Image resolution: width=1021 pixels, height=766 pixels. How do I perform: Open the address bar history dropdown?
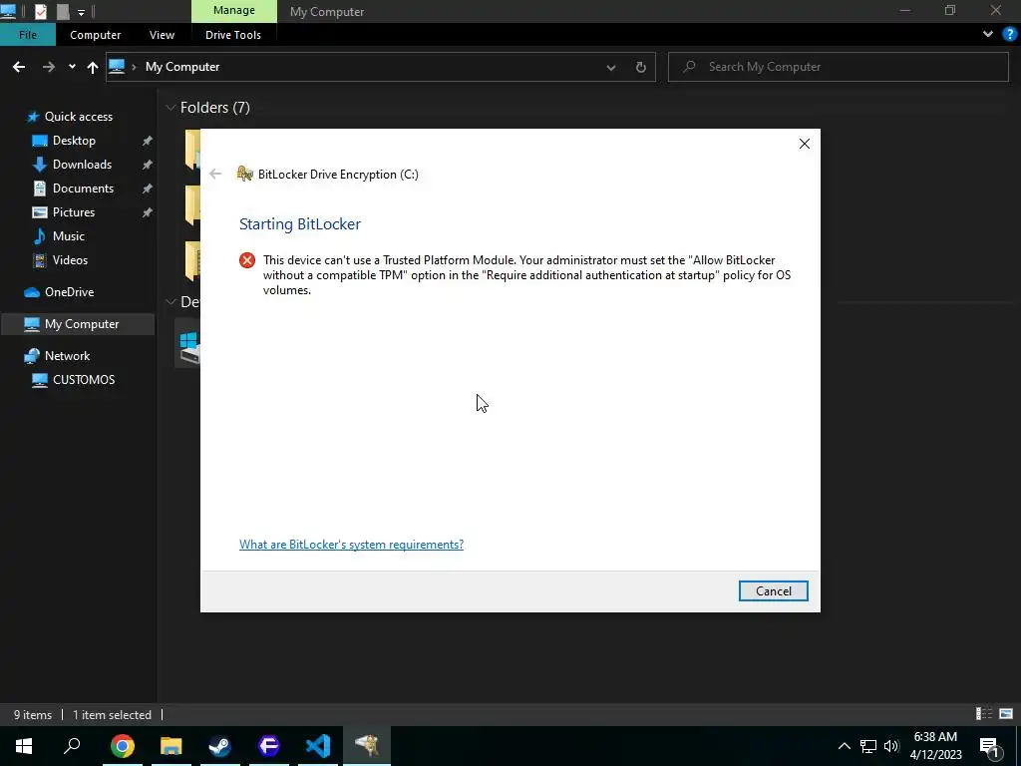click(611, 67)
